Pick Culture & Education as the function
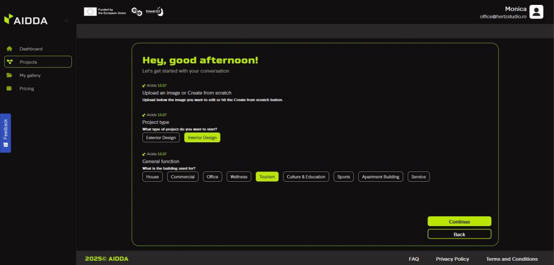Image resolution: width=554 pixels, height=265 pixels. pos(306,177)
